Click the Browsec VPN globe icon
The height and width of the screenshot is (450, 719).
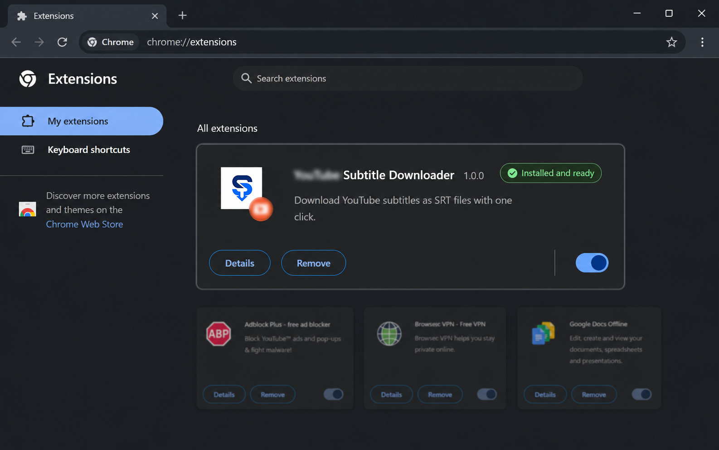tap(389, 333)
